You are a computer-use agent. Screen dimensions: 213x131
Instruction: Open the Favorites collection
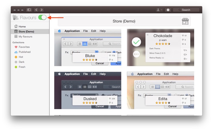tap(22, 47)
